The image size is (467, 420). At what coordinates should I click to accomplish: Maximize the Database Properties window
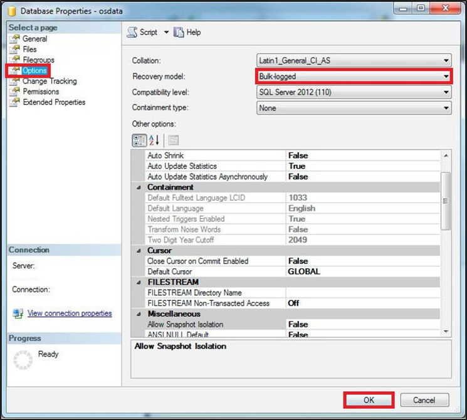(421, 8)
